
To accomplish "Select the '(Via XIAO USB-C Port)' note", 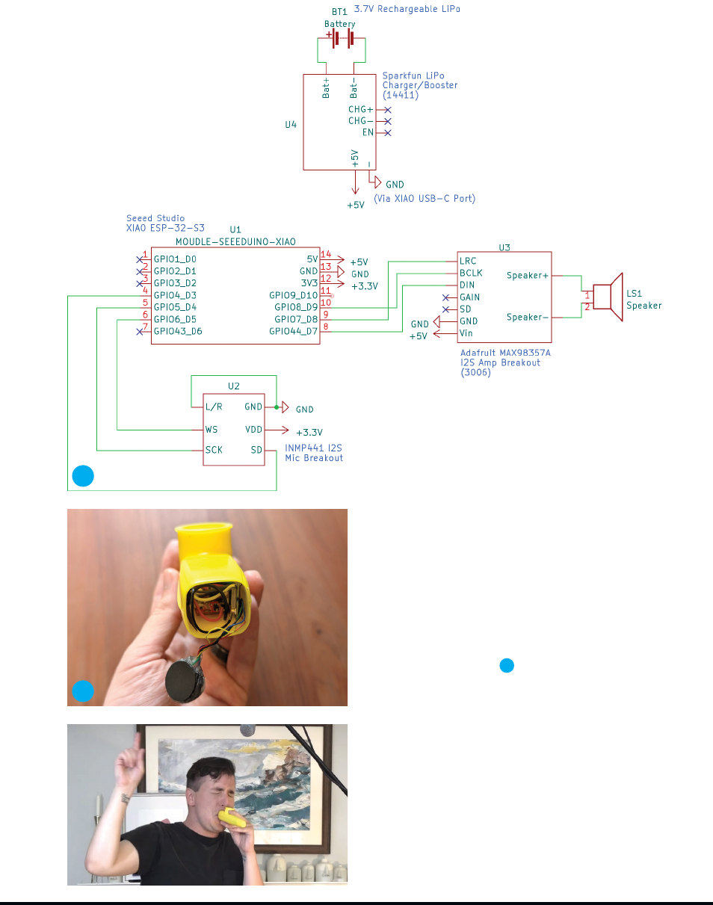I will click(x=425, y=199).
